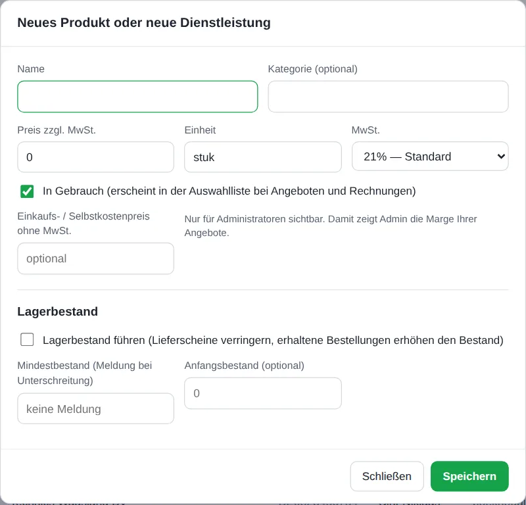
Task: Click the Einkaufs- / Selbstkostenpreis ohne MwSt. label
Action: point(84,224)
